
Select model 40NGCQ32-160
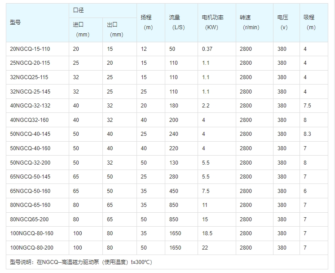coord(29,120)
